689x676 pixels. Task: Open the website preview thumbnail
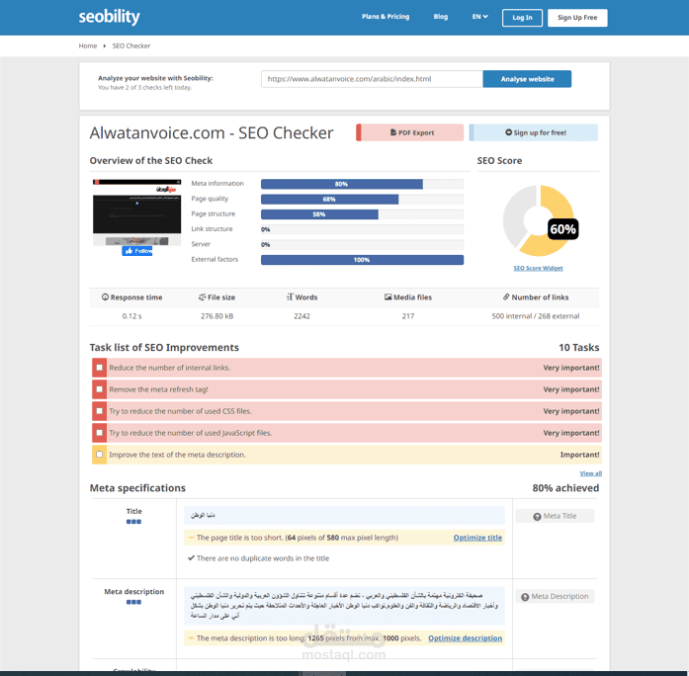(x=136, y=212)
